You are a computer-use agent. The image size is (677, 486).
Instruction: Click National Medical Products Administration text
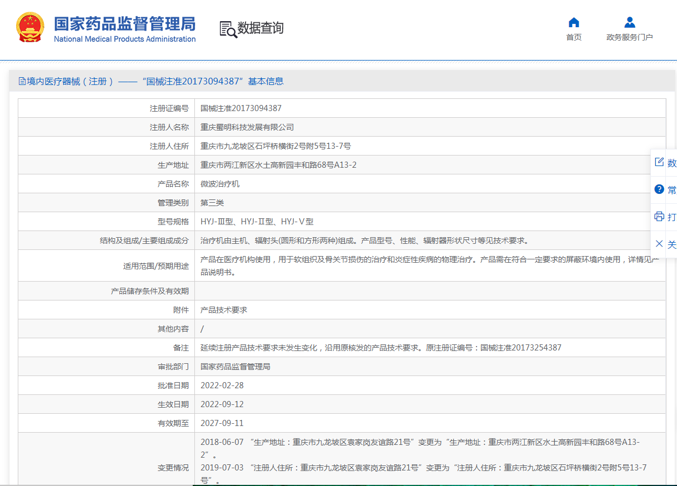[x=124, y=39]
